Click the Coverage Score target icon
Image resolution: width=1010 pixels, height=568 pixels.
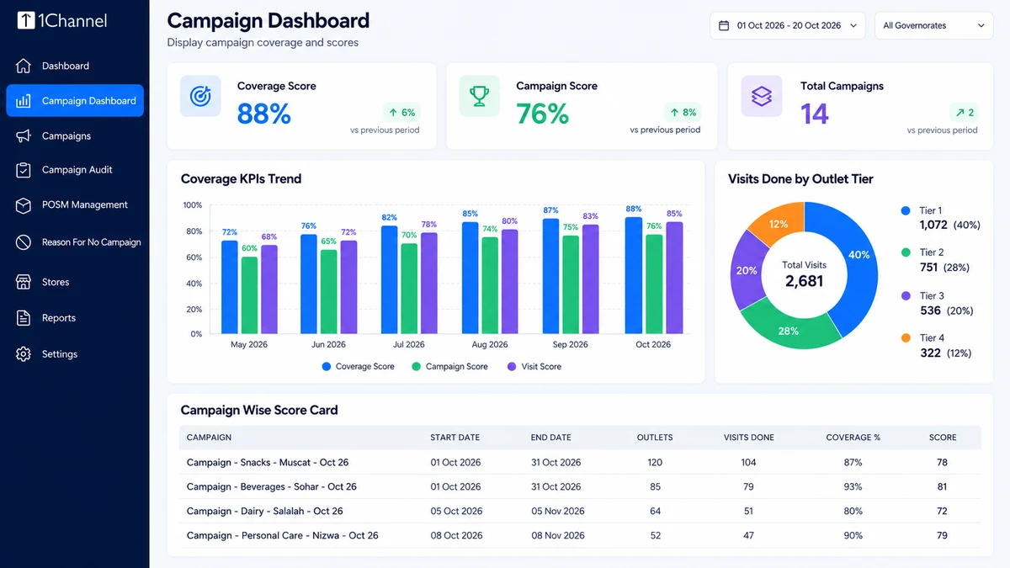pyautogui.click(x=200, y=96)
